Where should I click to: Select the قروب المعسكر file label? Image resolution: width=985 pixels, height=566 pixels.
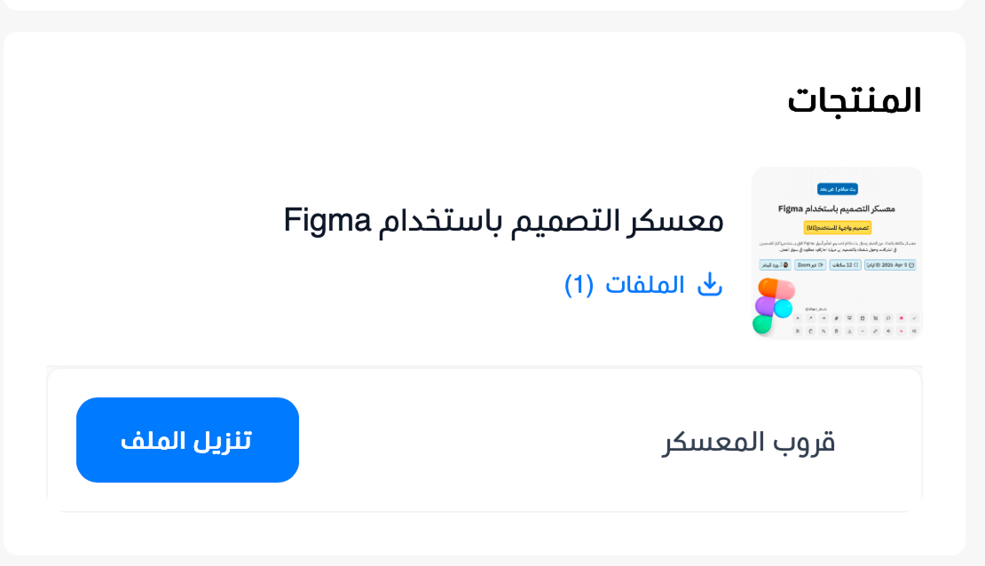pos(748,442)
